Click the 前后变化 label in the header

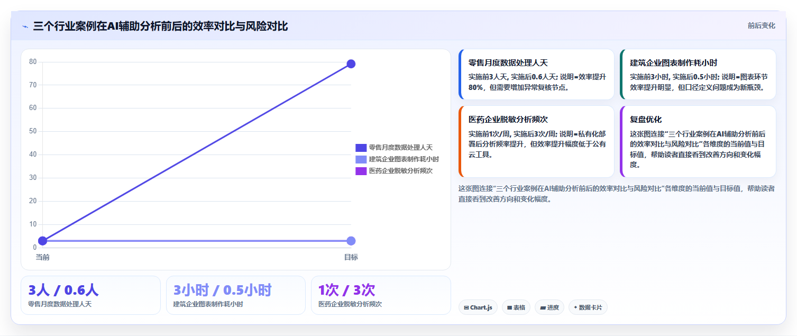click(761, 25)
